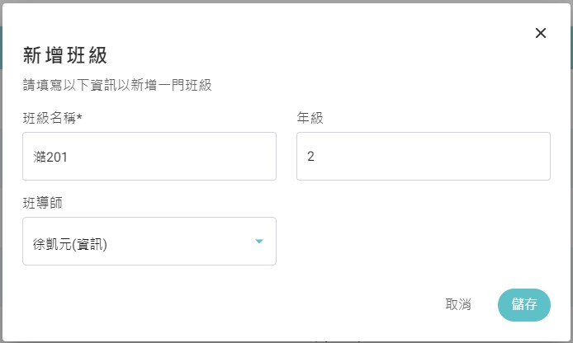Click the 濉 character in class name
The width and height of the screenshot is (573, 343).
[x=40, y=157]
